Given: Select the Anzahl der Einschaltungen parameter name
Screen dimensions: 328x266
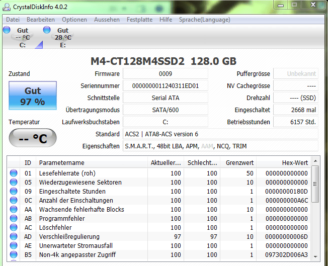Looking at the screenshot, I should 76,200.
